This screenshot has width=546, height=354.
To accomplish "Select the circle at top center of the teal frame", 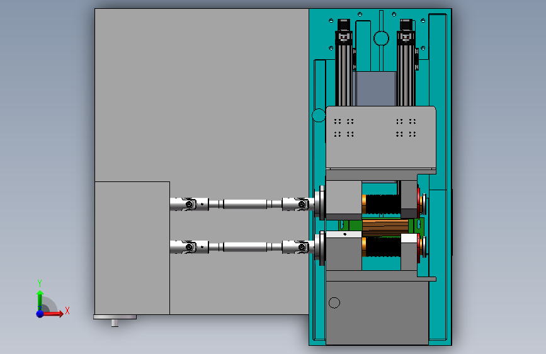I will [381, 38].
